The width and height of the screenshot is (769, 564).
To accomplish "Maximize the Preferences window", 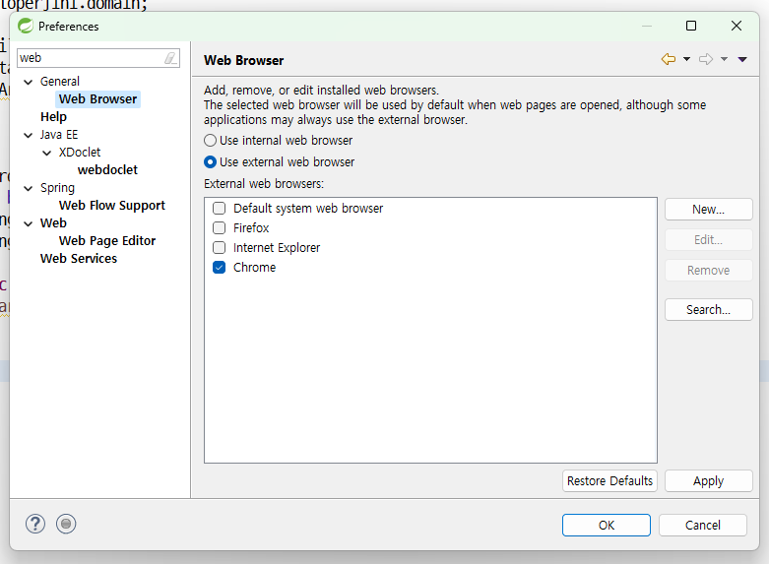I will tap(691, 26).
